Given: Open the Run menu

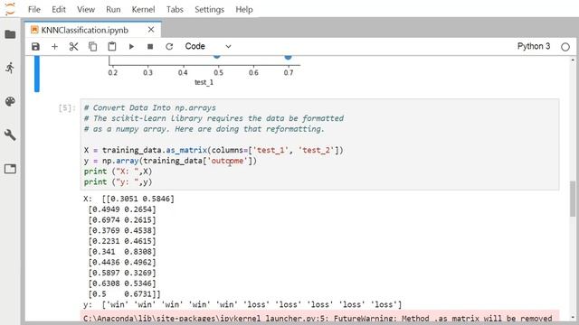Looking at the screenshot, I should [x=113, y=9].
